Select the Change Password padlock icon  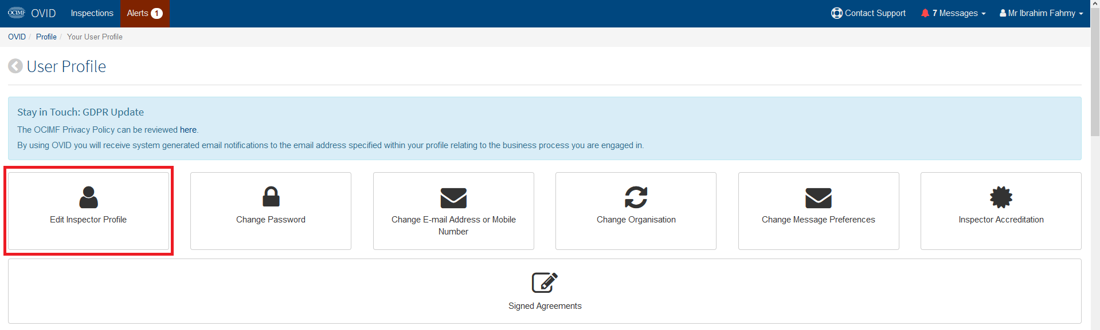pos(271,197)
